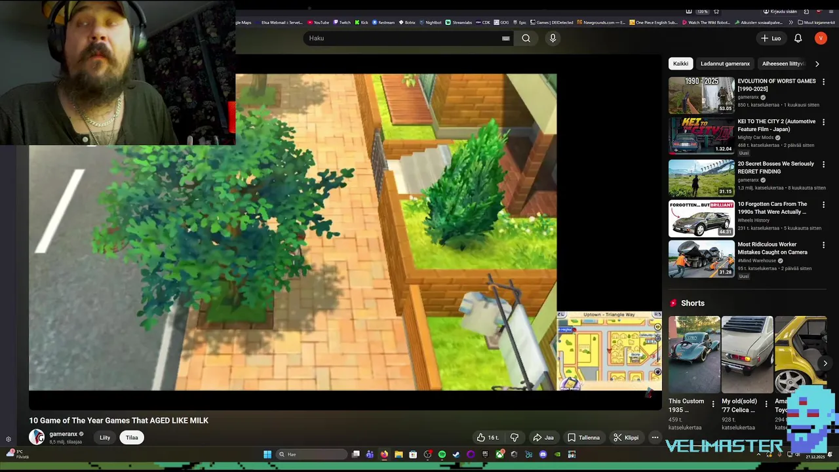Open the Wheels History channel name

click(753, 220)
